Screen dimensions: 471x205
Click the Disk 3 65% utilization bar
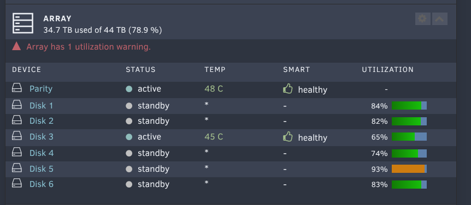pos(409,137)
